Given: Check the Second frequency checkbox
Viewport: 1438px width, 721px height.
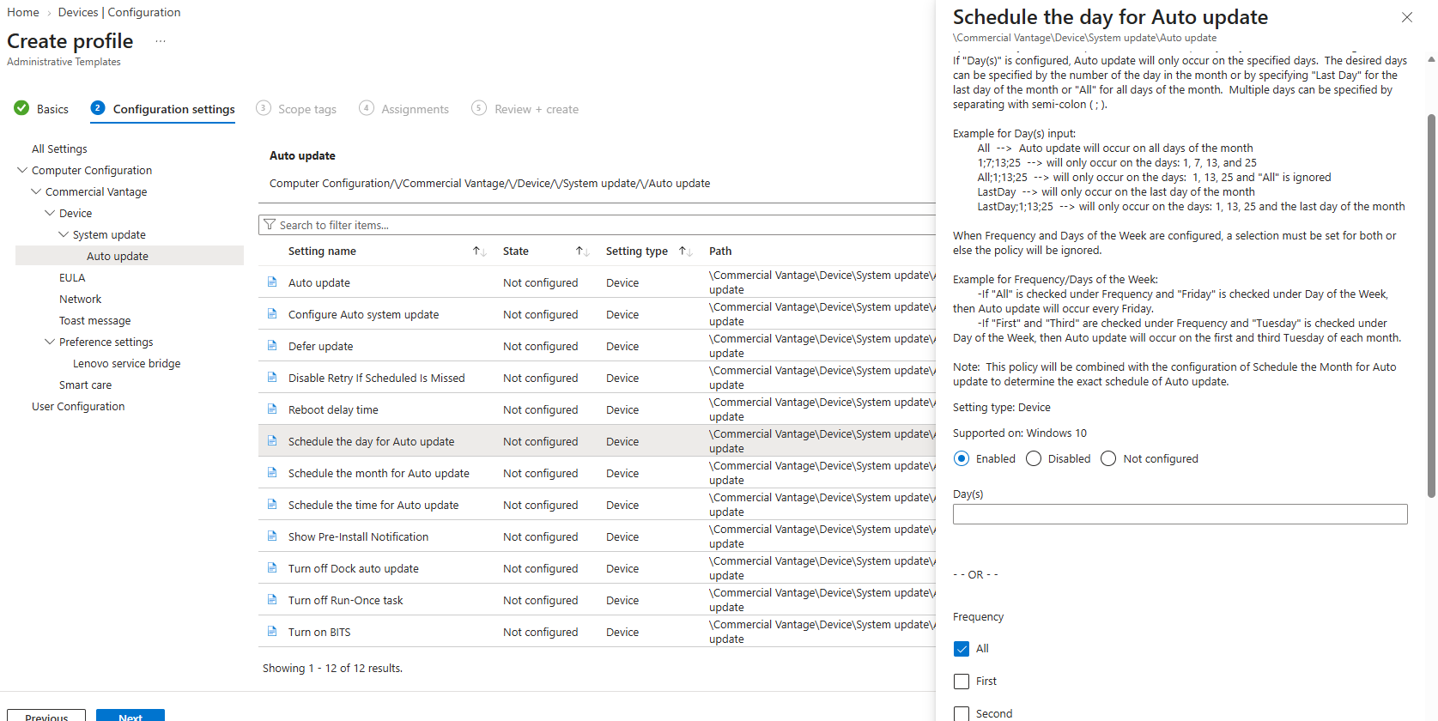Looking at the screenshot, I should click(x=962, y=714).
